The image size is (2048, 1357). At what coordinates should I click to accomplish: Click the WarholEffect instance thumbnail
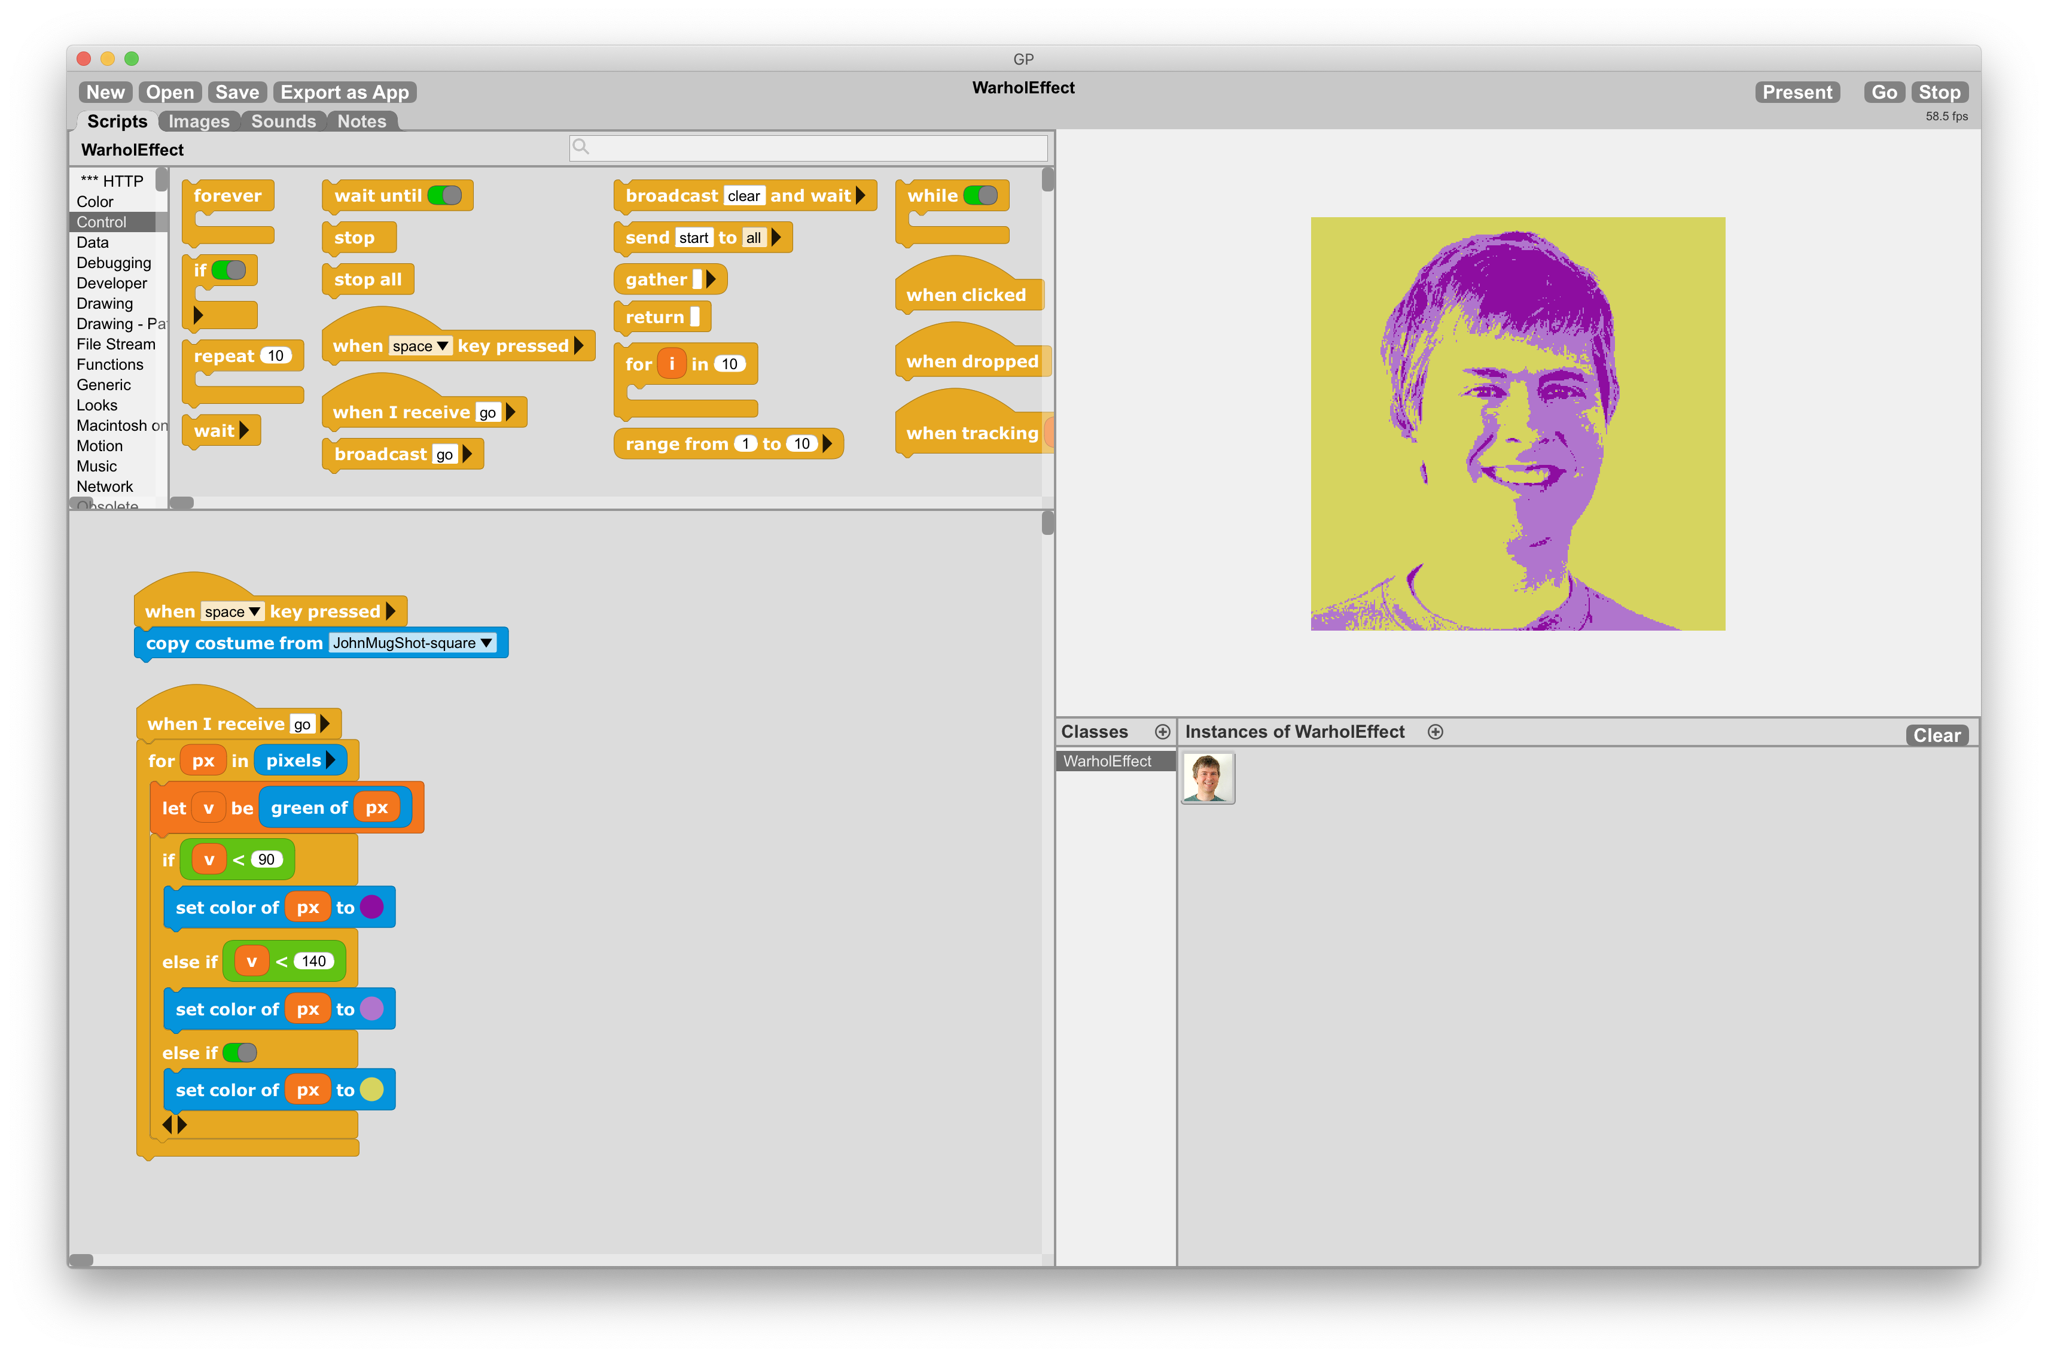coord(1208,777)
